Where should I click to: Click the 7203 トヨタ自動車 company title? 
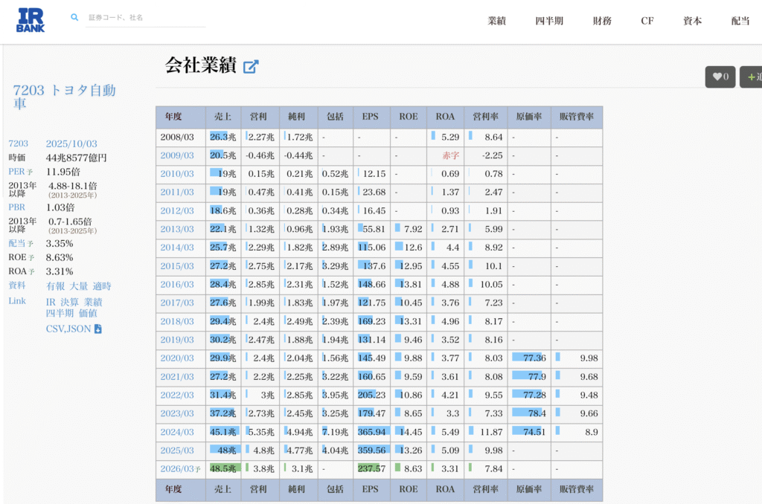coord(64,97)
